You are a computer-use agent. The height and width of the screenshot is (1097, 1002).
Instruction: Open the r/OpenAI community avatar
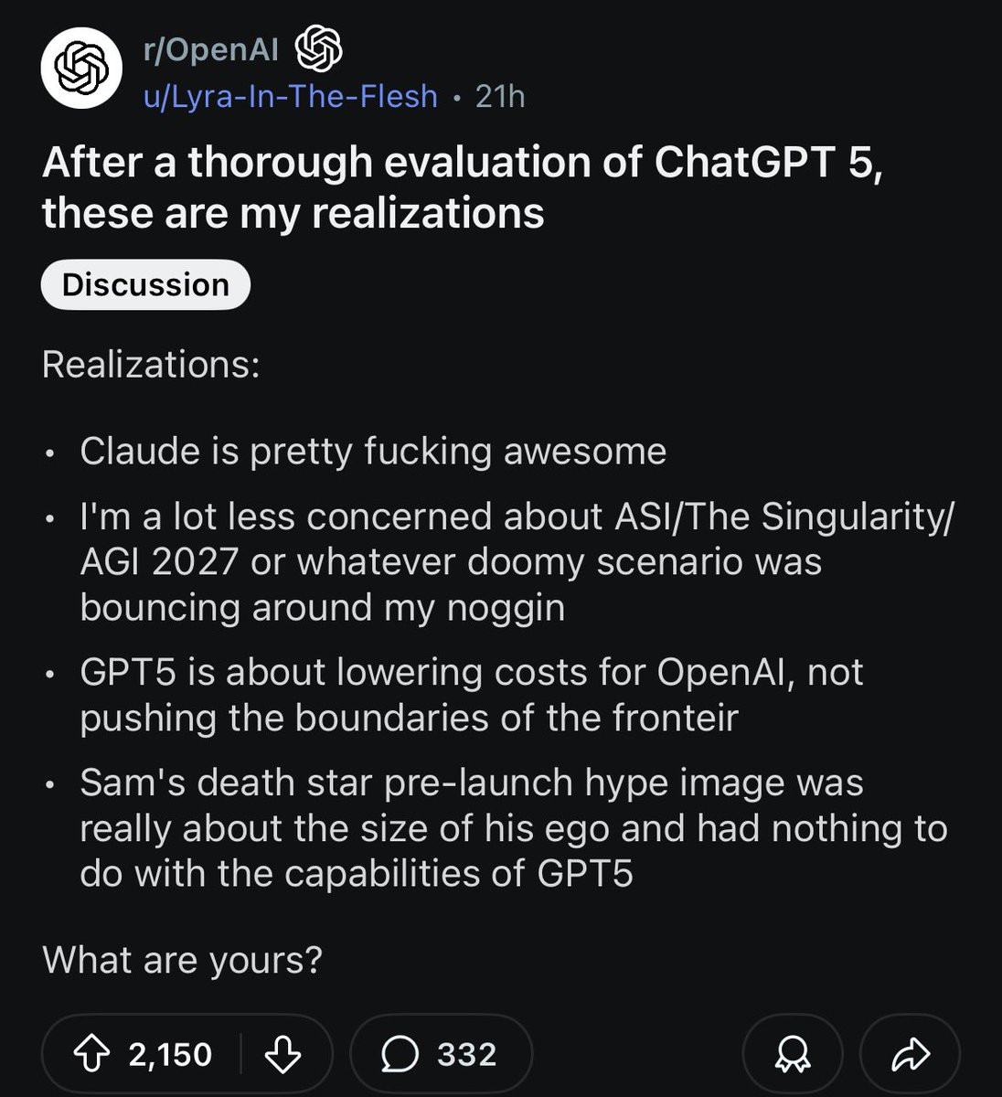(x=81, y=69)
